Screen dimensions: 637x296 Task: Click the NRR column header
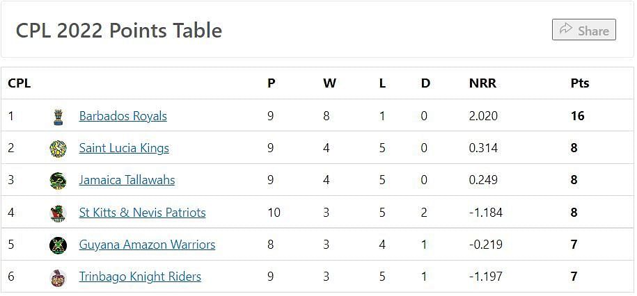482,83
